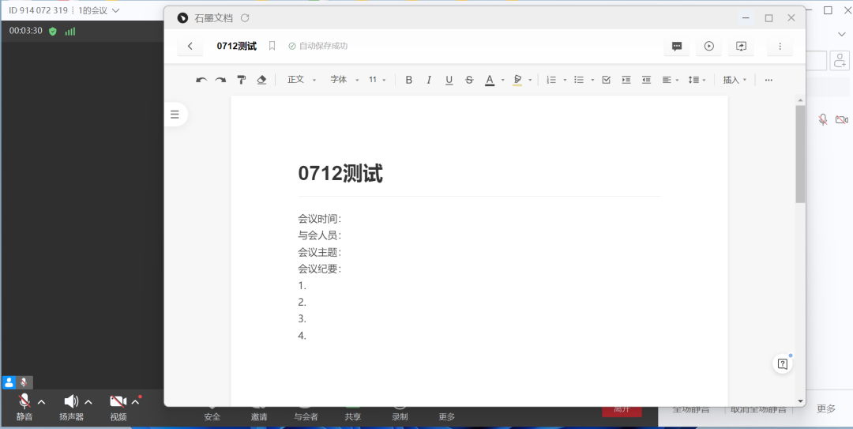Open document vertical-dots menu
853x429 pixels.
tap(780, 47)
